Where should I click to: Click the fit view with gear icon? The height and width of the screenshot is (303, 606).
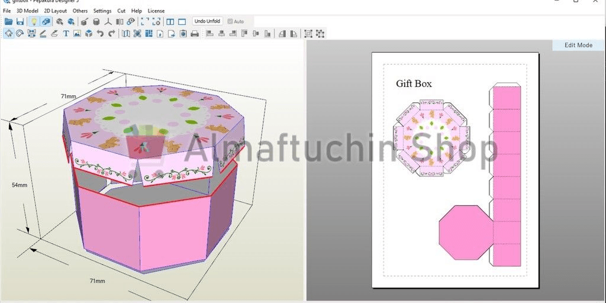pos(156,22)
